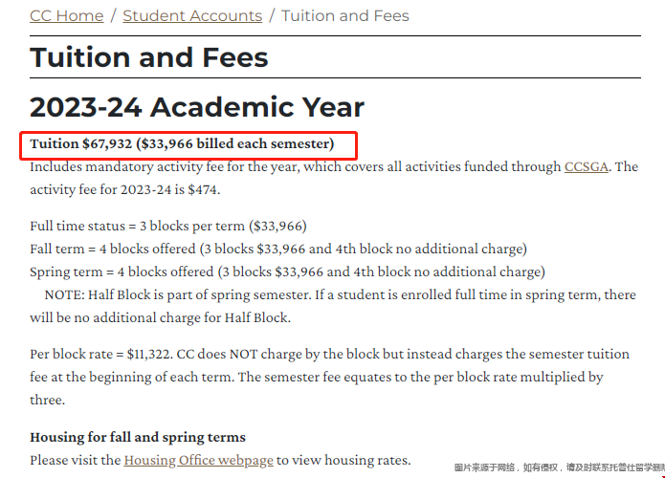Click the Tuition and Fees page heading

point(149,57)
